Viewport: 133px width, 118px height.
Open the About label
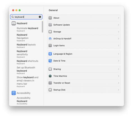(56, 18)
